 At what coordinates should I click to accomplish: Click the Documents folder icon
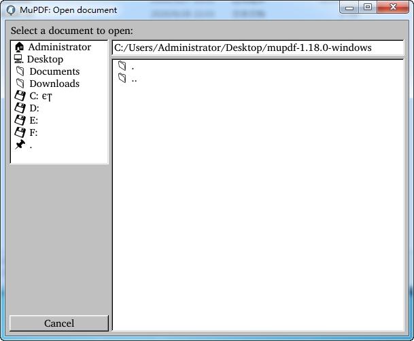pyautogui.click(x=20, y=71)
